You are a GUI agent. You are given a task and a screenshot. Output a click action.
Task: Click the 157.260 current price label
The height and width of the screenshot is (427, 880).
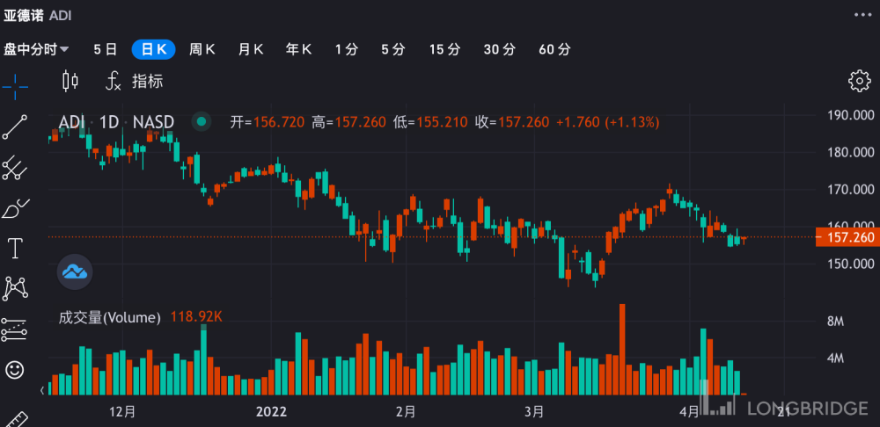(x=847, y=237)
